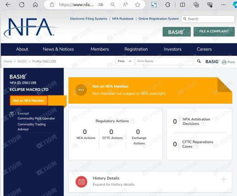This screenshot has width=237, height=196.
Task: Expand History Details with plus icon
Action: 223,179
